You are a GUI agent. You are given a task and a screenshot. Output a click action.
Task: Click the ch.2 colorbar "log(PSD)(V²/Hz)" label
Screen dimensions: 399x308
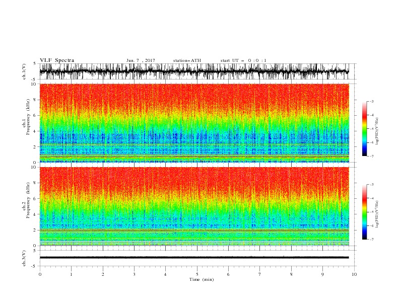click(x=377, y=214)
